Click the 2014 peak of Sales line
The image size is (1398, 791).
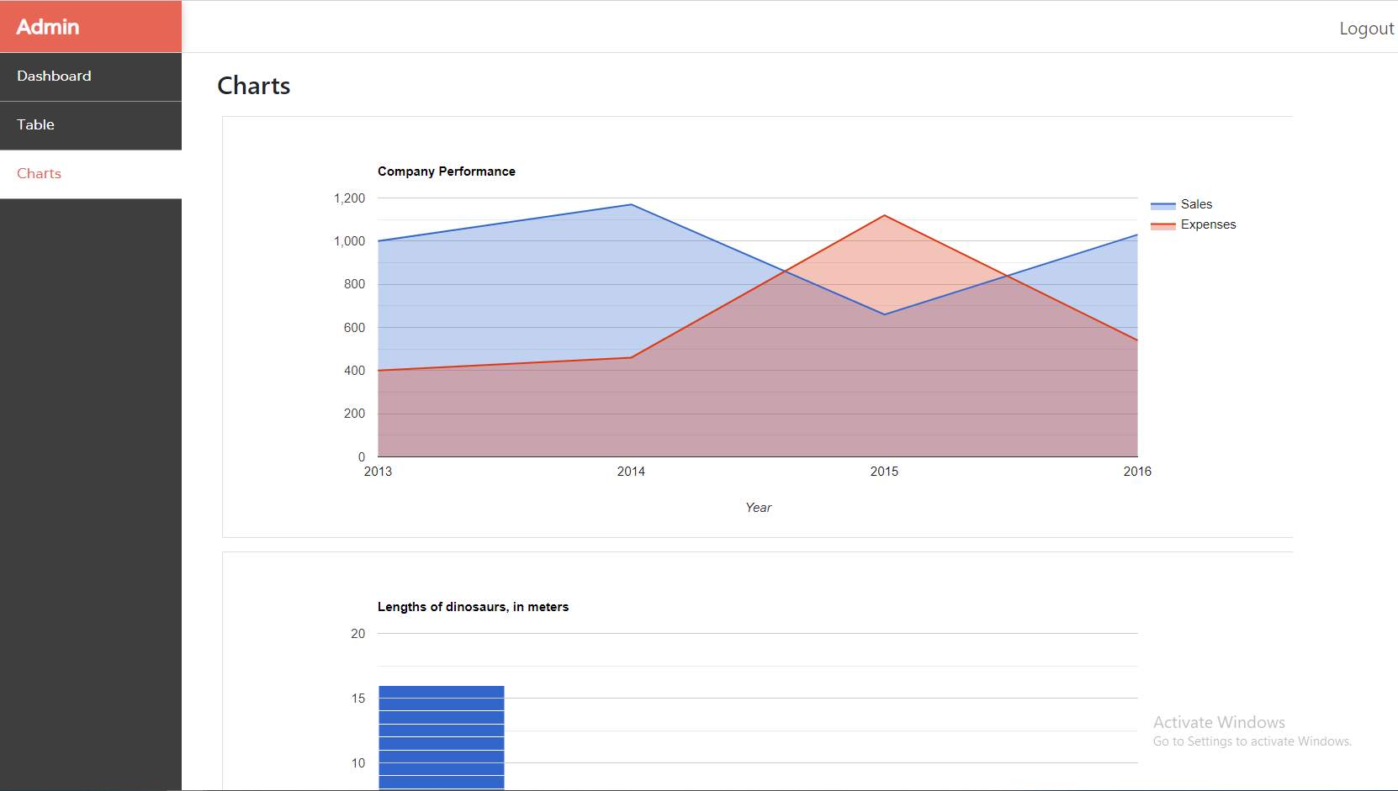coord(631,203)
